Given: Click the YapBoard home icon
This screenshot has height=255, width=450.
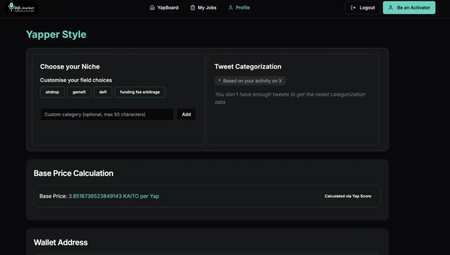Looking at the screenshot, I should (152, 8).
